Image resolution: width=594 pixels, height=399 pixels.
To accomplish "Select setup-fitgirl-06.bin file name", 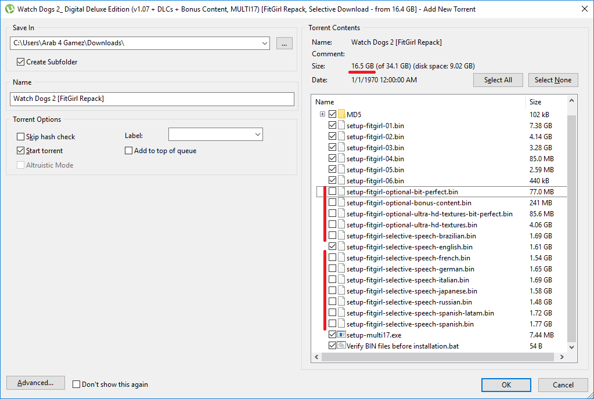I will click(x=375, y=180).
